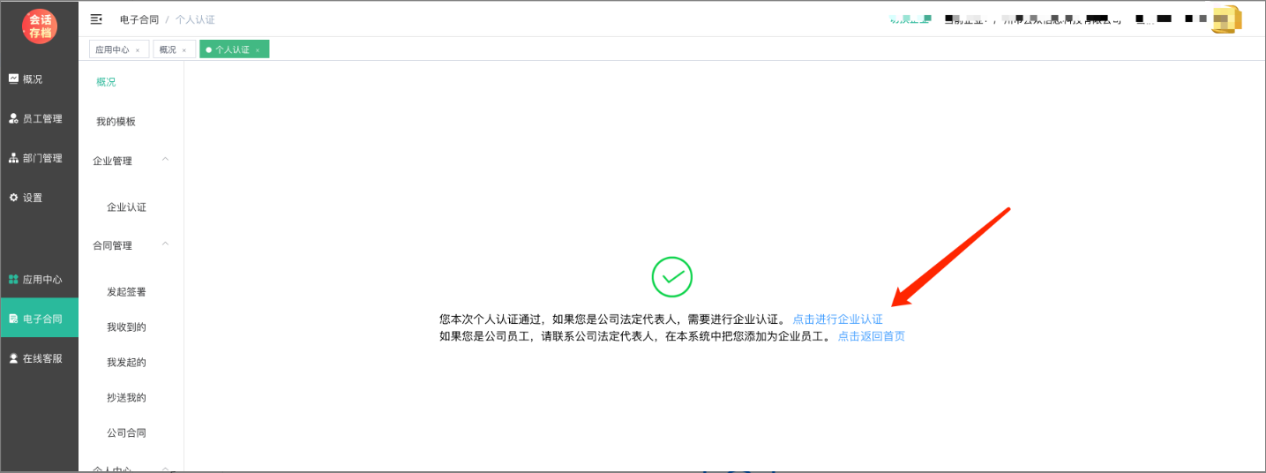Open 设置 with the gear icon
The image size is (1266, 473).
point(32,198)
